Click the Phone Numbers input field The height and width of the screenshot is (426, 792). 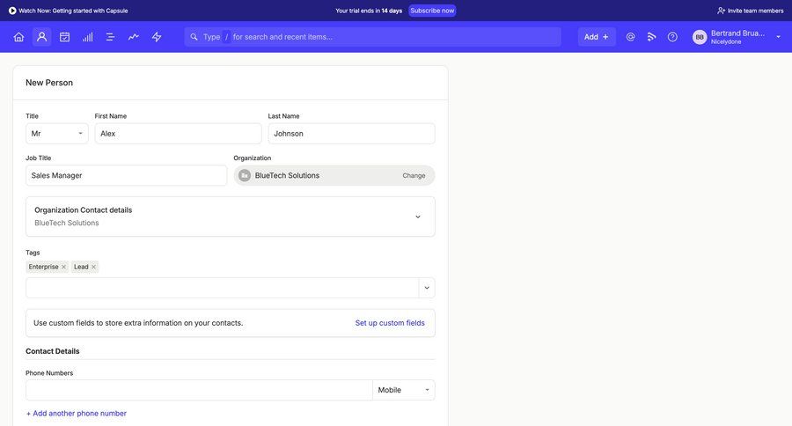pyautogui.click(x=199, y=390)
